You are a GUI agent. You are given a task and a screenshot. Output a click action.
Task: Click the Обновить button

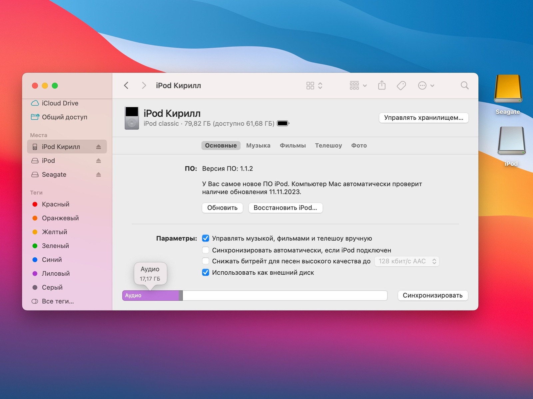pyautogui.click(x=223, y=208)
